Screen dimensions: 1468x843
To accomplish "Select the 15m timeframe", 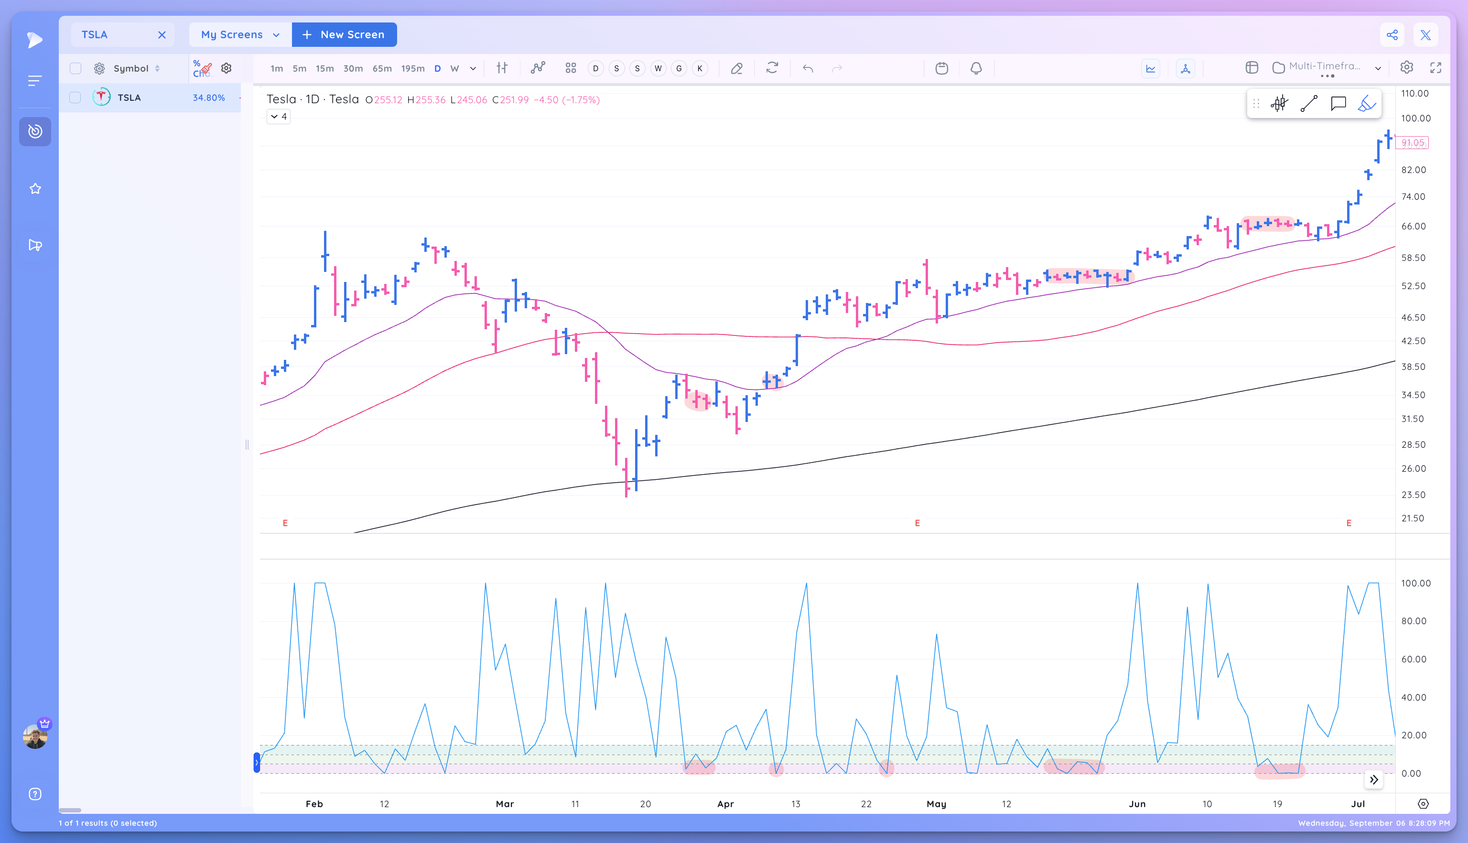I will [x=324, y=68].
